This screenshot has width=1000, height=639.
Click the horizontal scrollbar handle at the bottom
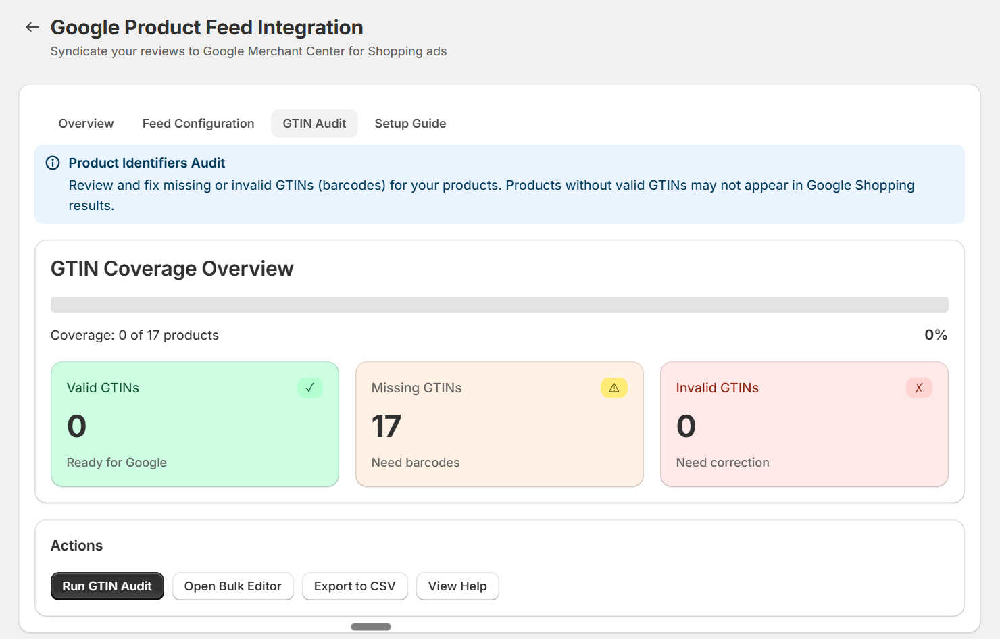click(x=370, y=626)
